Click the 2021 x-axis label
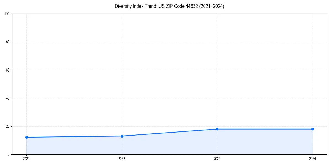 (26, 159)
